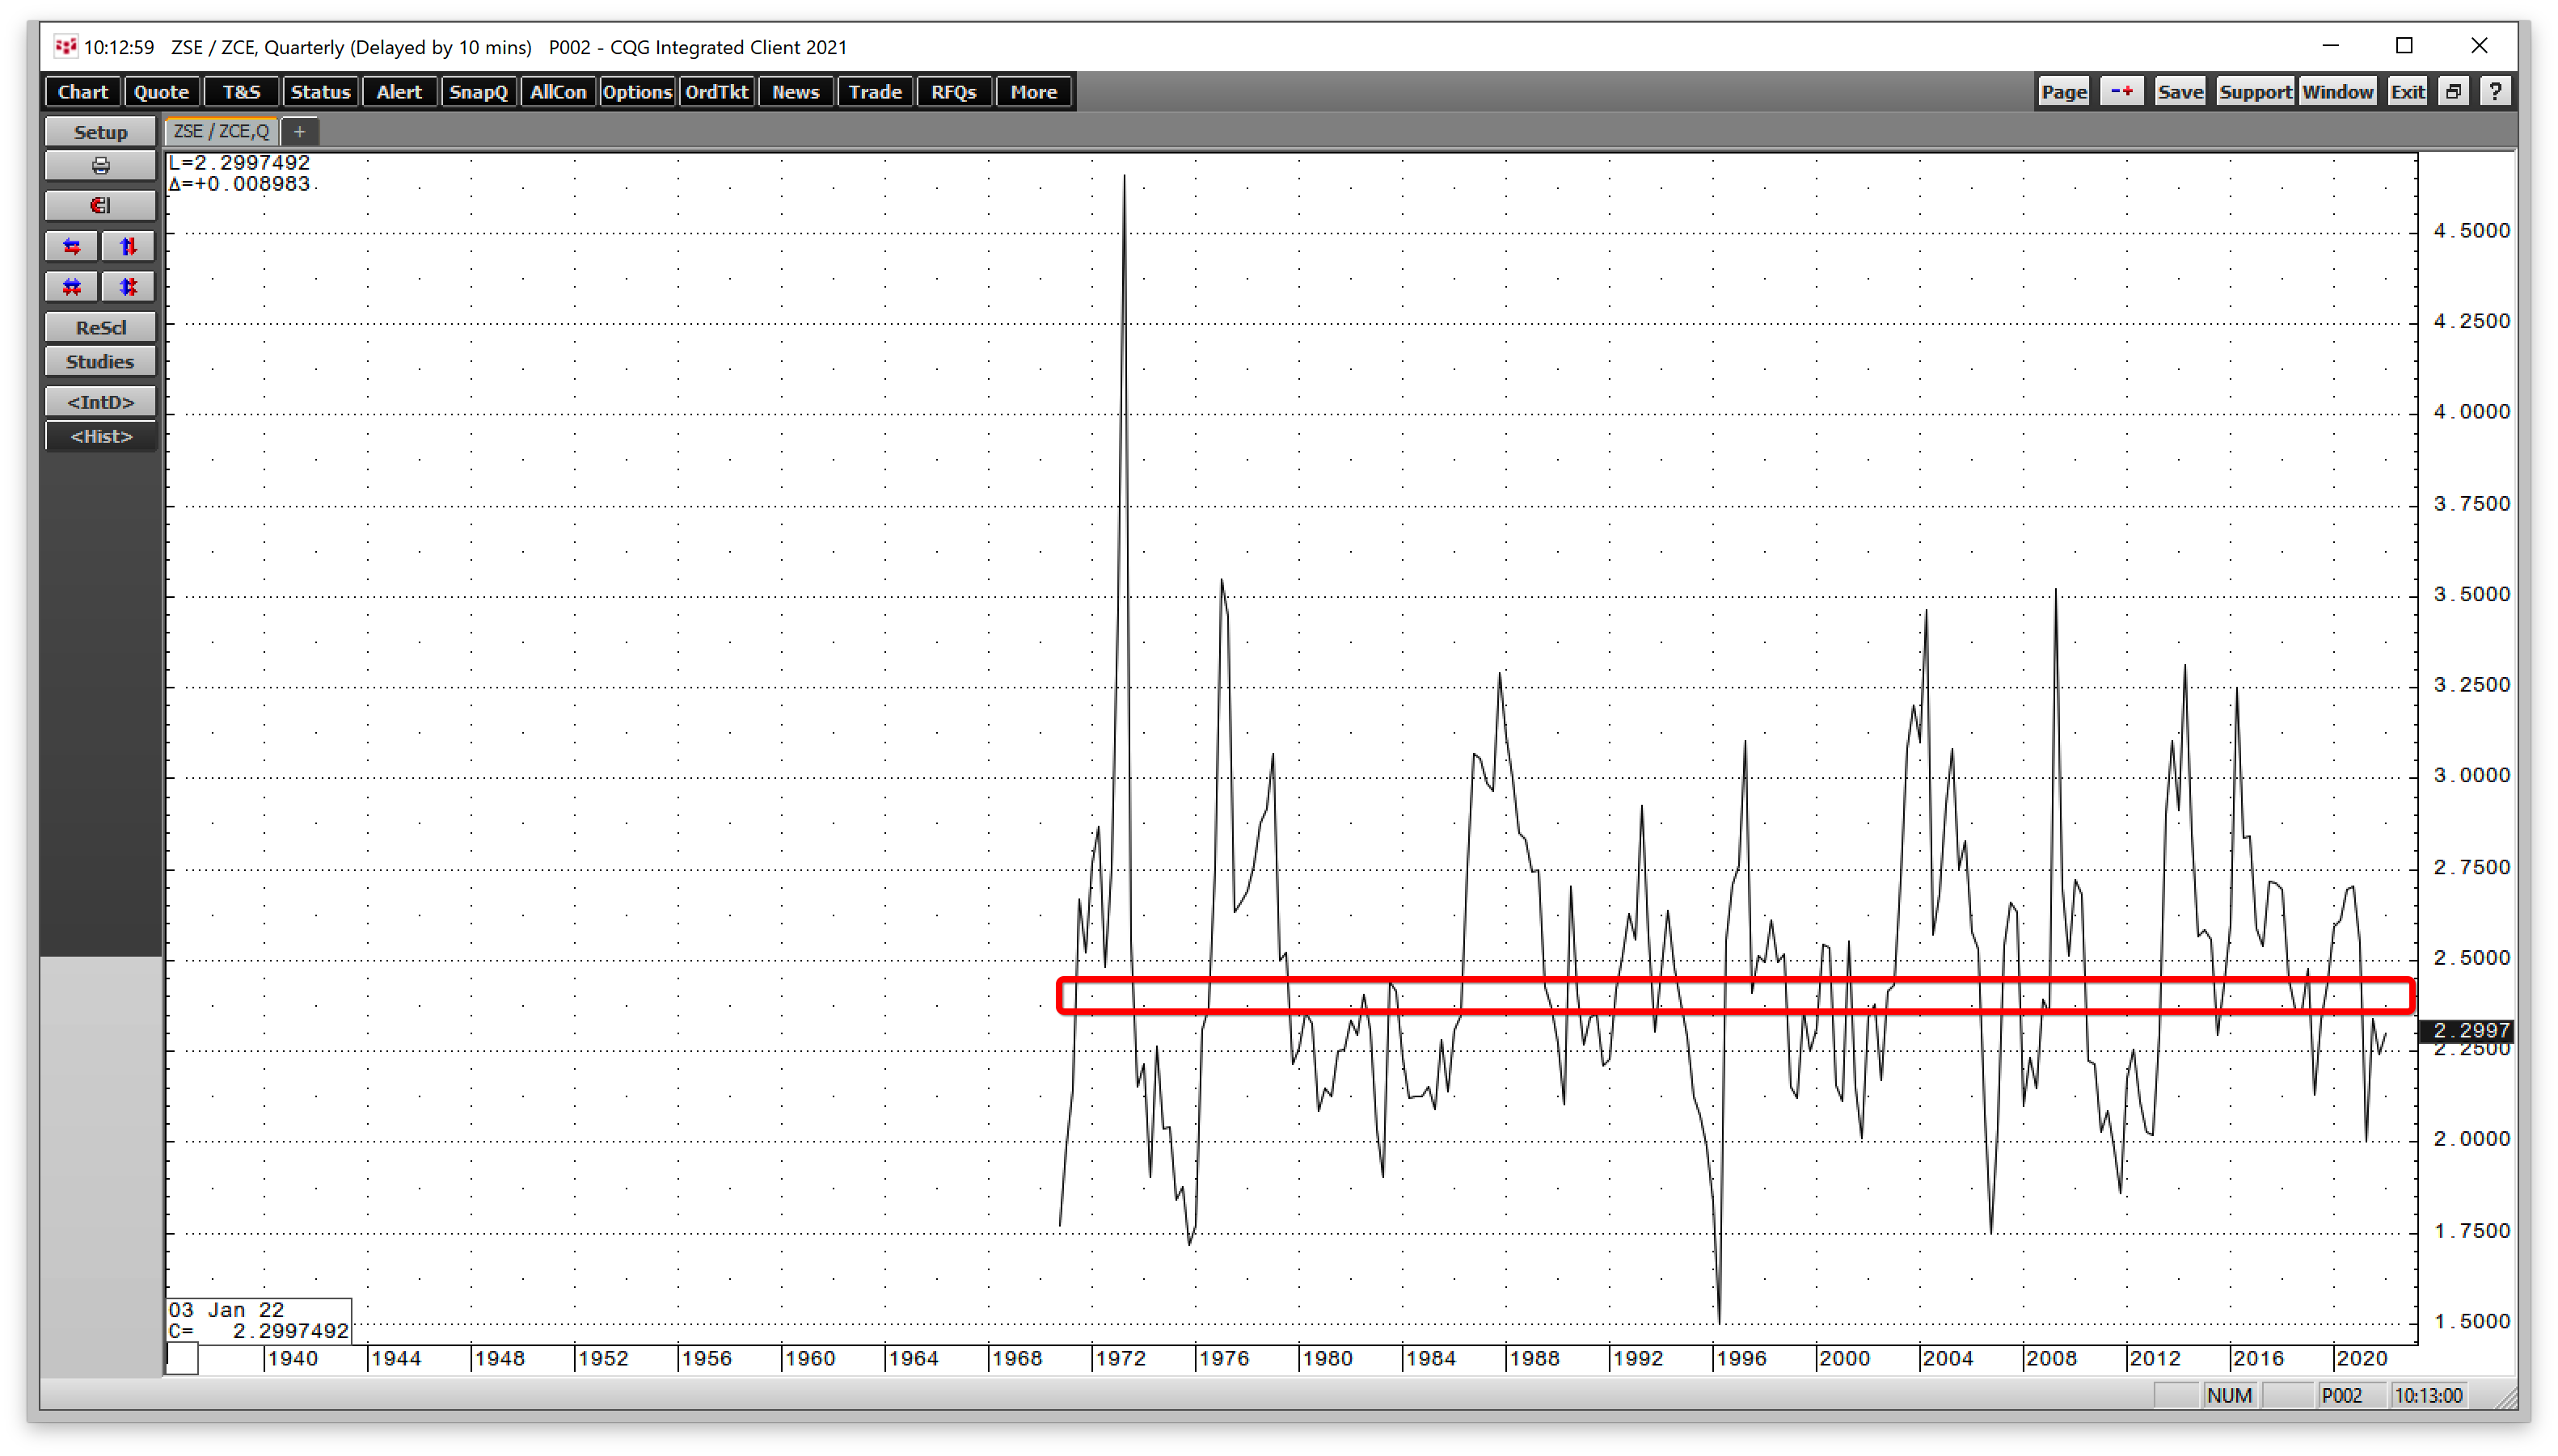Viewport: 2558px width, 1456px height.
Task: Select the ZSE / ZCE,Q chart tab
Action: (221, 131)
